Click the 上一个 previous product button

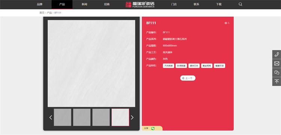coord(188,78)
